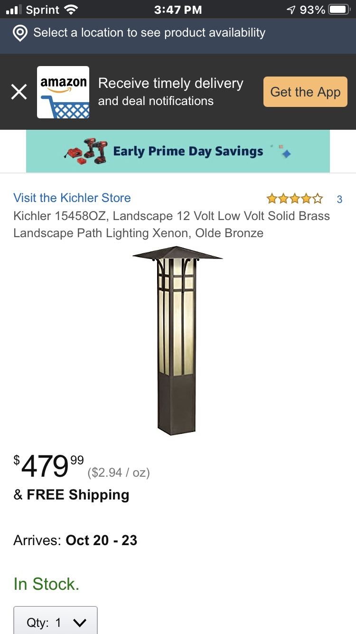The height and width of the screenshot is (634, 356).
Task: Click the FREE Shipping text
Action: [71, 494]
